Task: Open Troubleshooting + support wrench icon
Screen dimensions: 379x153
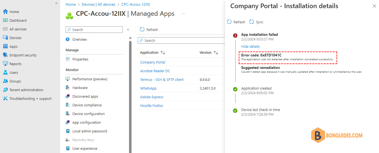Action: [x=5, y=98]
